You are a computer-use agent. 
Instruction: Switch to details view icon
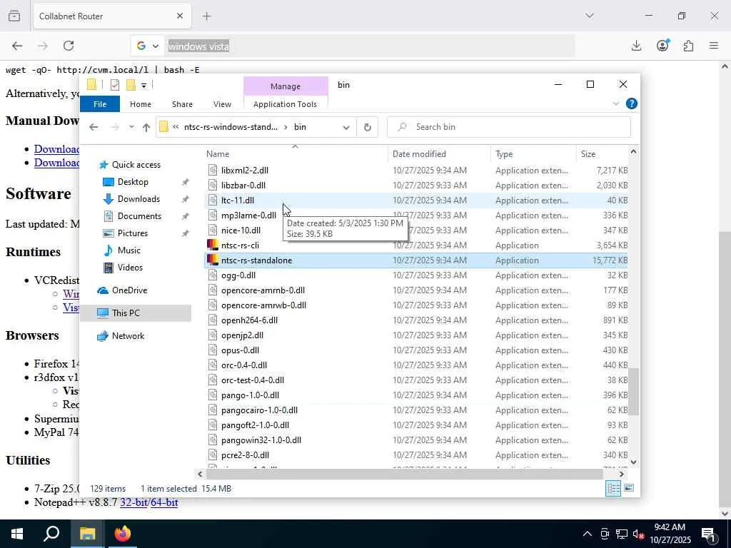pos(613,488)
